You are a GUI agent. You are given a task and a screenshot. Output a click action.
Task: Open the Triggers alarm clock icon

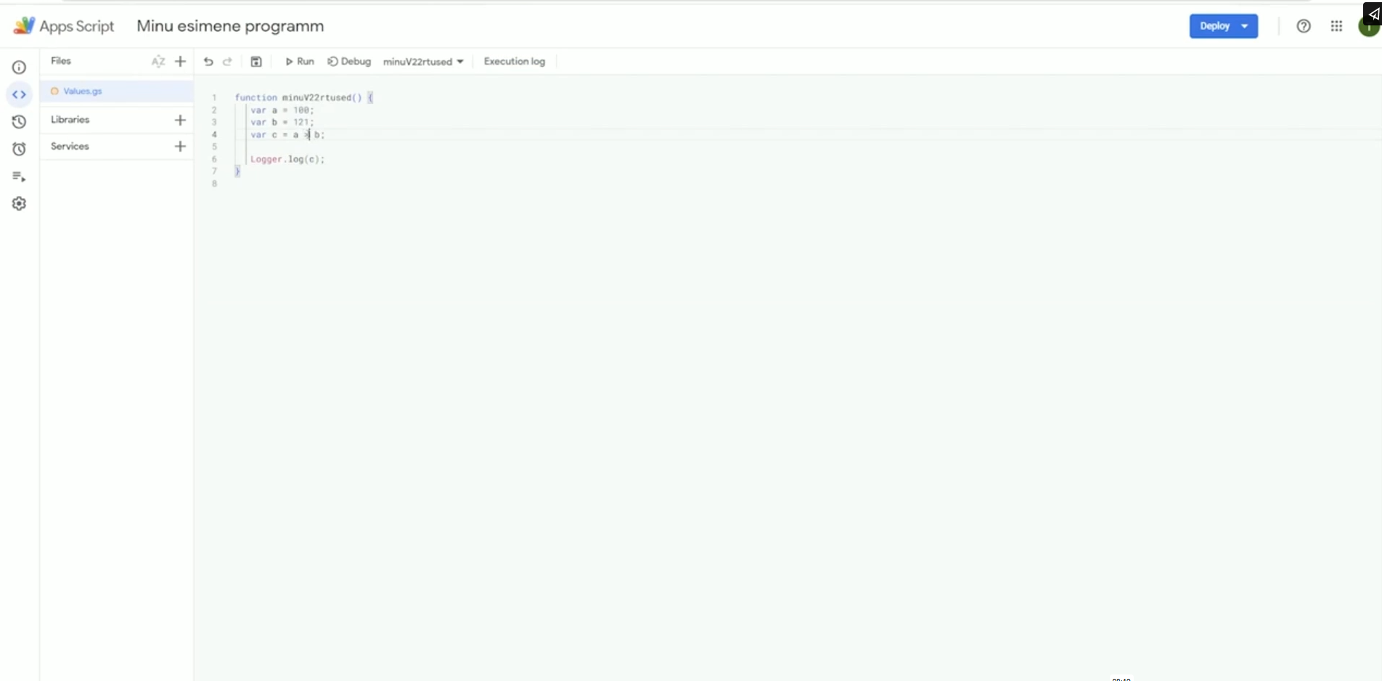point(19,149)
